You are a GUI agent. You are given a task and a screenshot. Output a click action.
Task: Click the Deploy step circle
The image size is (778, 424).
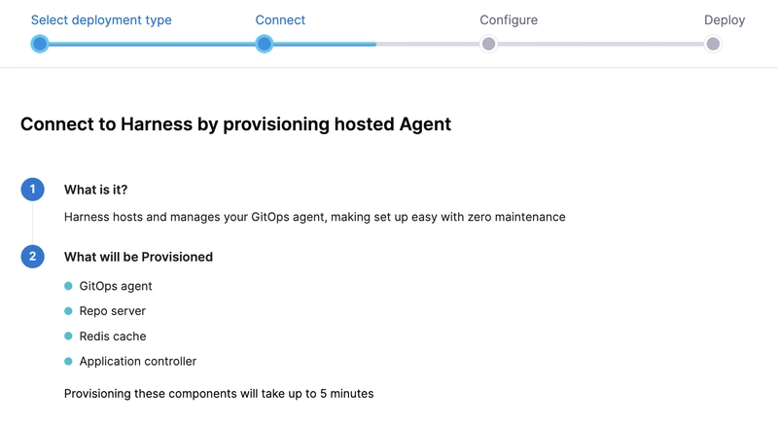[713, 44]
